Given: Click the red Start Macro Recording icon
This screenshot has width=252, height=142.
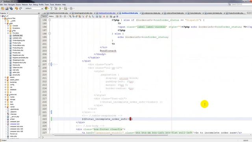Looking at the screenshot, I should 104,17.
